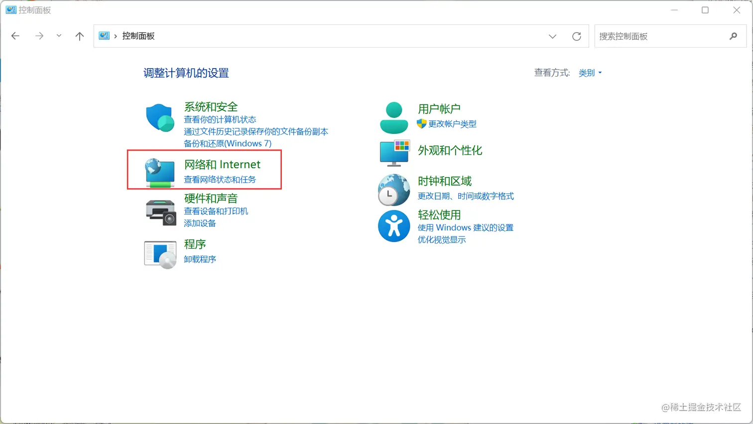This screenshot has height=424, width=753.
Task: Expand the breadcrumb chevron before 控制面板
Action: tap(116, 36)
